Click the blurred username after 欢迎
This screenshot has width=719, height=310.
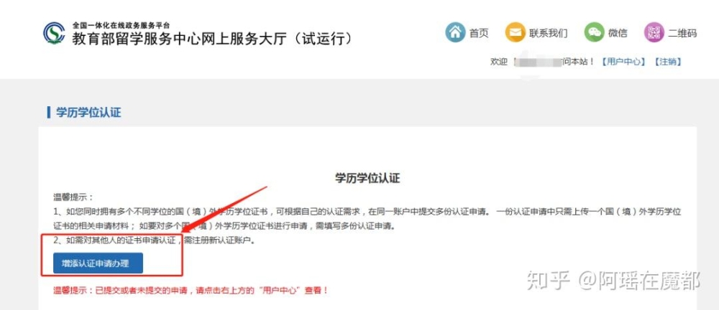click(536, 62)
